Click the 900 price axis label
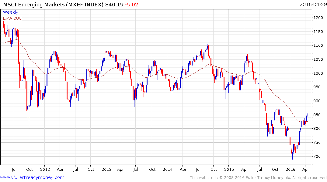327x182 pixels. 317,101
